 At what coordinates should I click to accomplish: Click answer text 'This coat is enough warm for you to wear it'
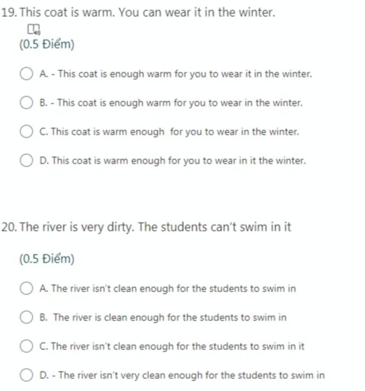[x=176, y=74]
